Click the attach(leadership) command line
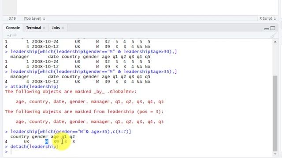The height and width of the screenshot is (158, 282). pyautogui.click(x=34, y=86)
